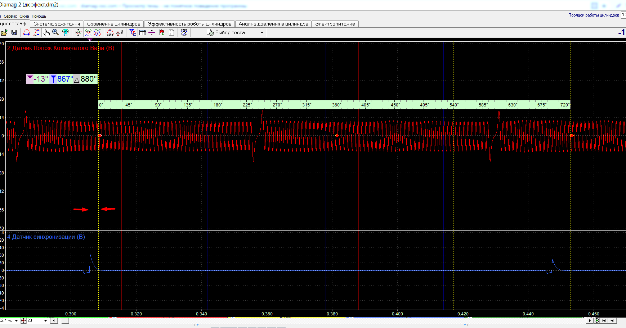The width and height of the screenshot is (626, 328).
Task: Switch to Сравнение цилиндров tab
Action: tap(113, 24)
